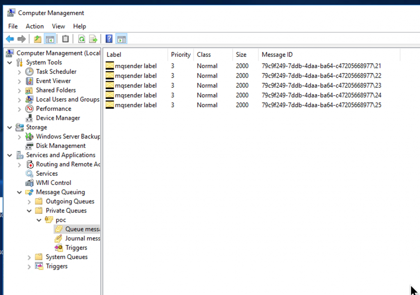
Task: Open the Help icon in the toolbar
Action: 109,39
